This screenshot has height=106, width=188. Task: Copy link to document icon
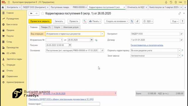[179, 14]
